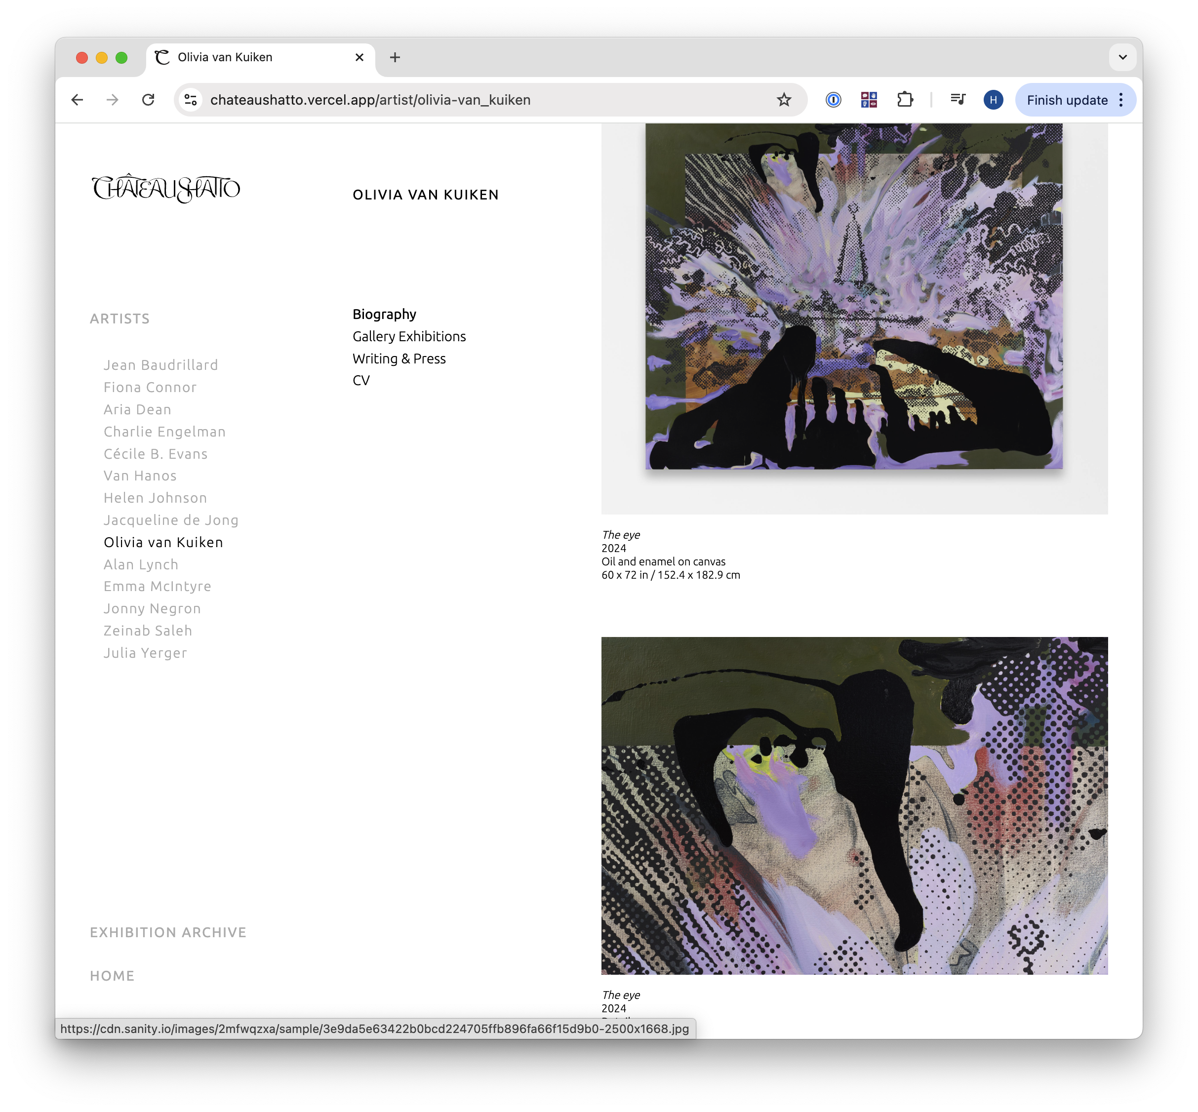Go to artist Emma McIntyre
The width and height of the screenshot is (1198, 1112).
(157, 586)
